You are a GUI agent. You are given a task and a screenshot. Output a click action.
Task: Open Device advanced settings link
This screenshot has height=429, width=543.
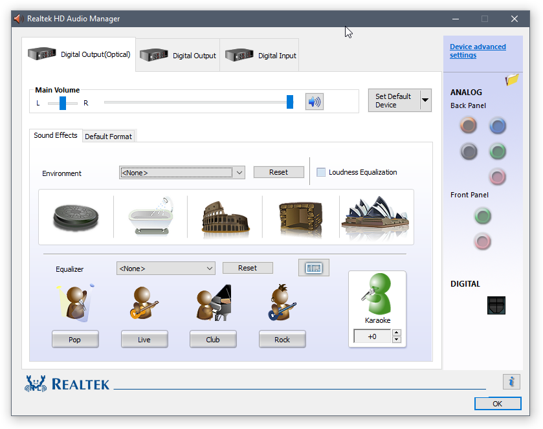[x=478, y=51]
